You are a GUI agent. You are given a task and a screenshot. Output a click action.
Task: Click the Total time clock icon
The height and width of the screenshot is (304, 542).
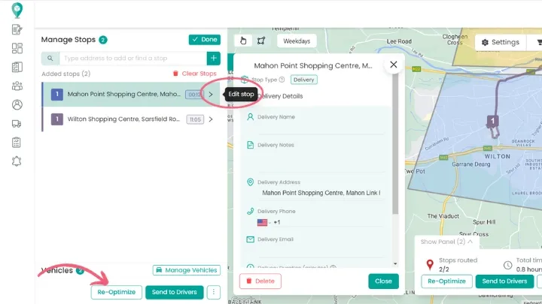point(507,265)
